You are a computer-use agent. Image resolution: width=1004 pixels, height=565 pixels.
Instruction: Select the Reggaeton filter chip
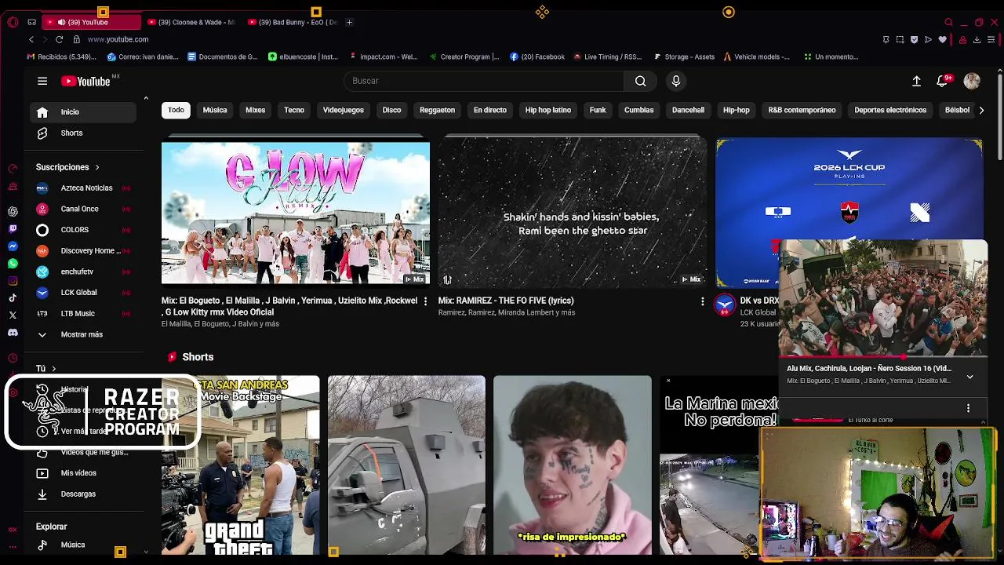click(437, 110)
